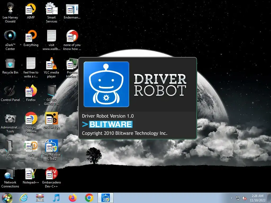Click the Driver Robot mascot logo on the splash screen
The width and height of the screenshot is (271, 203).
[106, 84]
